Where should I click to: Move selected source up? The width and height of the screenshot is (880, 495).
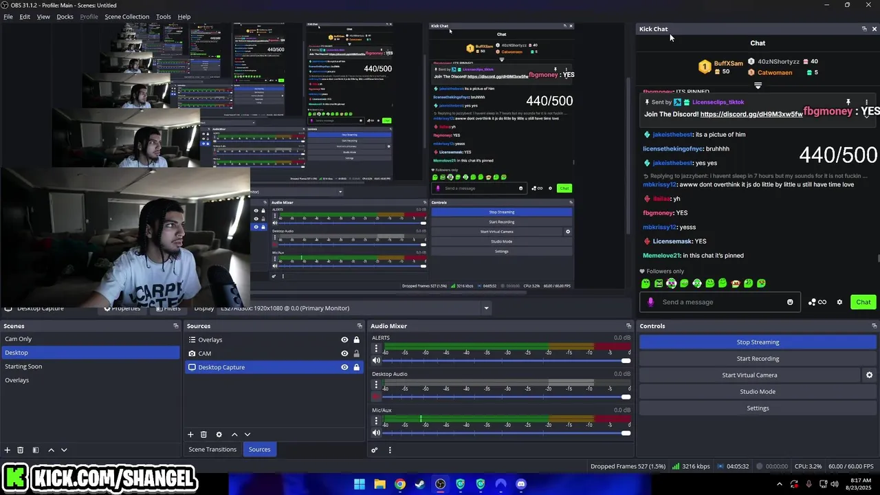tap(234, 434)
